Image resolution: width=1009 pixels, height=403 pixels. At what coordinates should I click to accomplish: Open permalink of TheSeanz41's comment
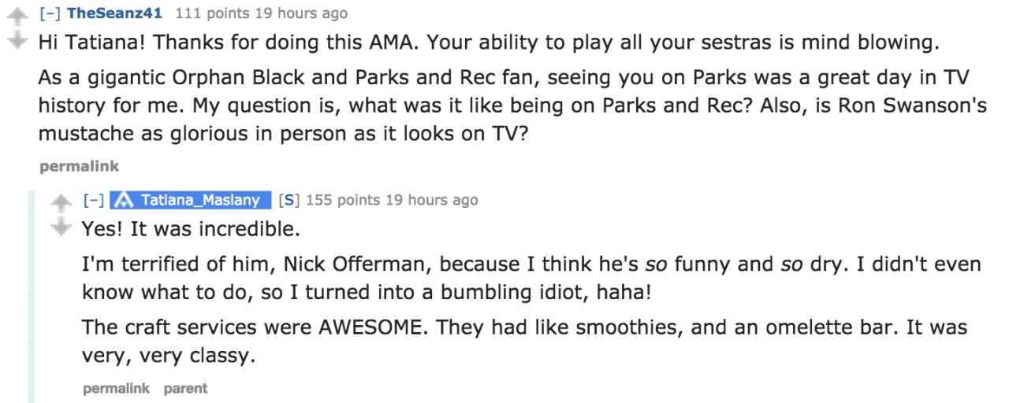pos(79,166)
